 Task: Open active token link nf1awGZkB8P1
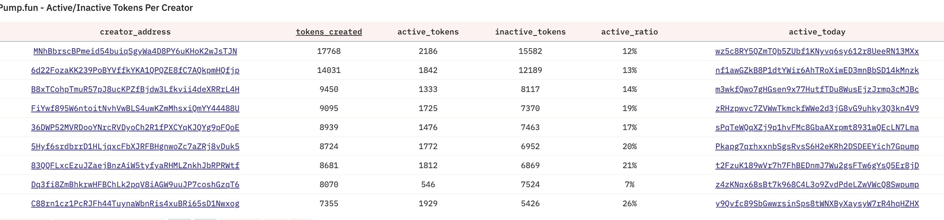click(x=817, y=70)
